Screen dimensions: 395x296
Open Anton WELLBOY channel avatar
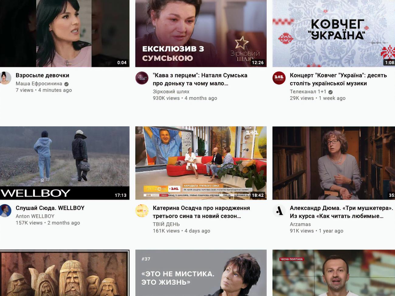point(5,211)
